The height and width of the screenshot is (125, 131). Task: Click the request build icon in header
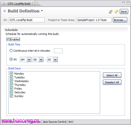pos(111,11)
